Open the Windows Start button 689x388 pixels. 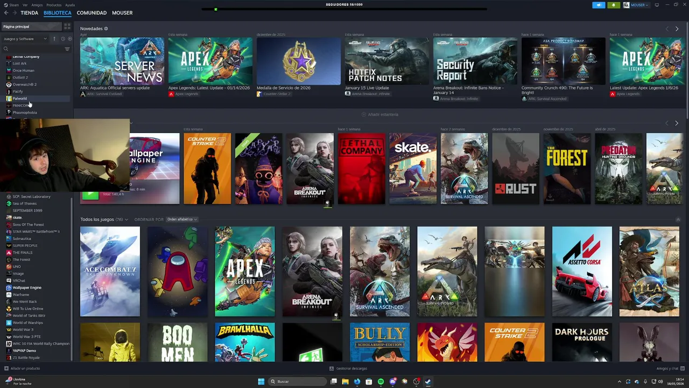pos(261,382)
